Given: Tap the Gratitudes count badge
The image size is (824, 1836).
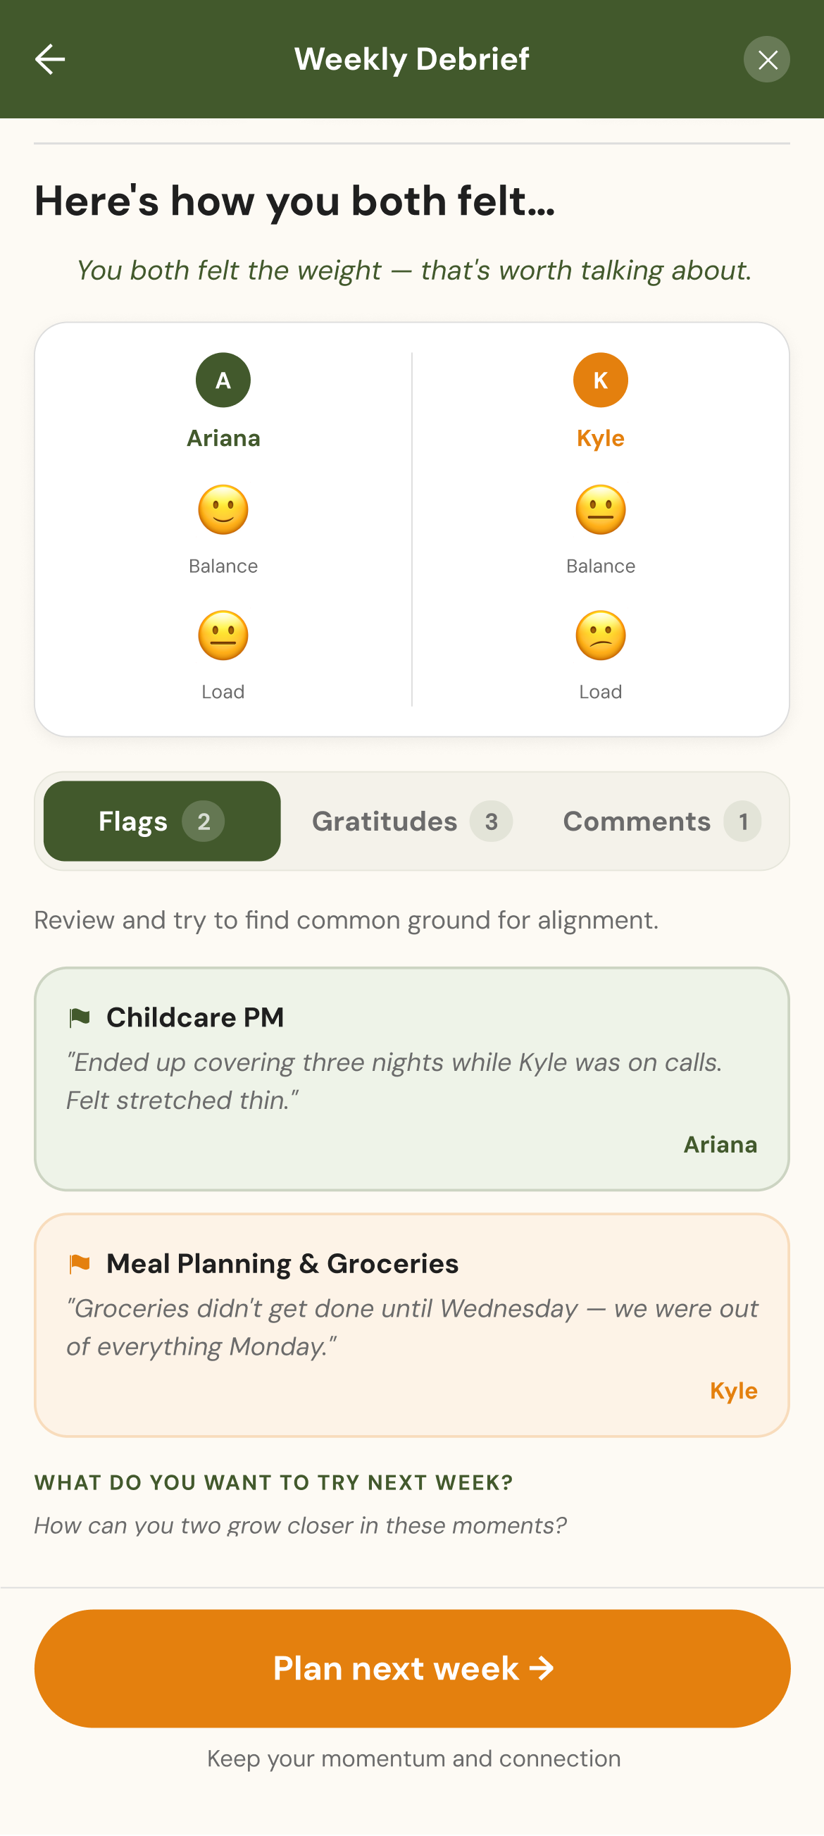Looking at the screenshot, I should coord(492,821).
